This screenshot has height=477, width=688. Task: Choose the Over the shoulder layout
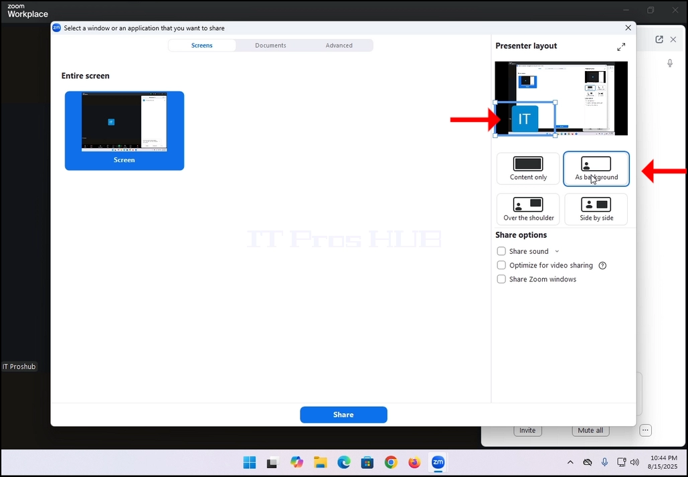pos(528,209)
